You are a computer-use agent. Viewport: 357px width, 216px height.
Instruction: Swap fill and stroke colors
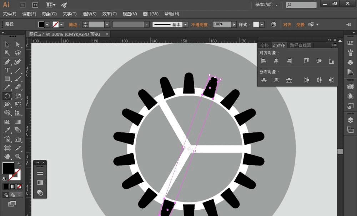pyautogui.click(x=19, y=164)
